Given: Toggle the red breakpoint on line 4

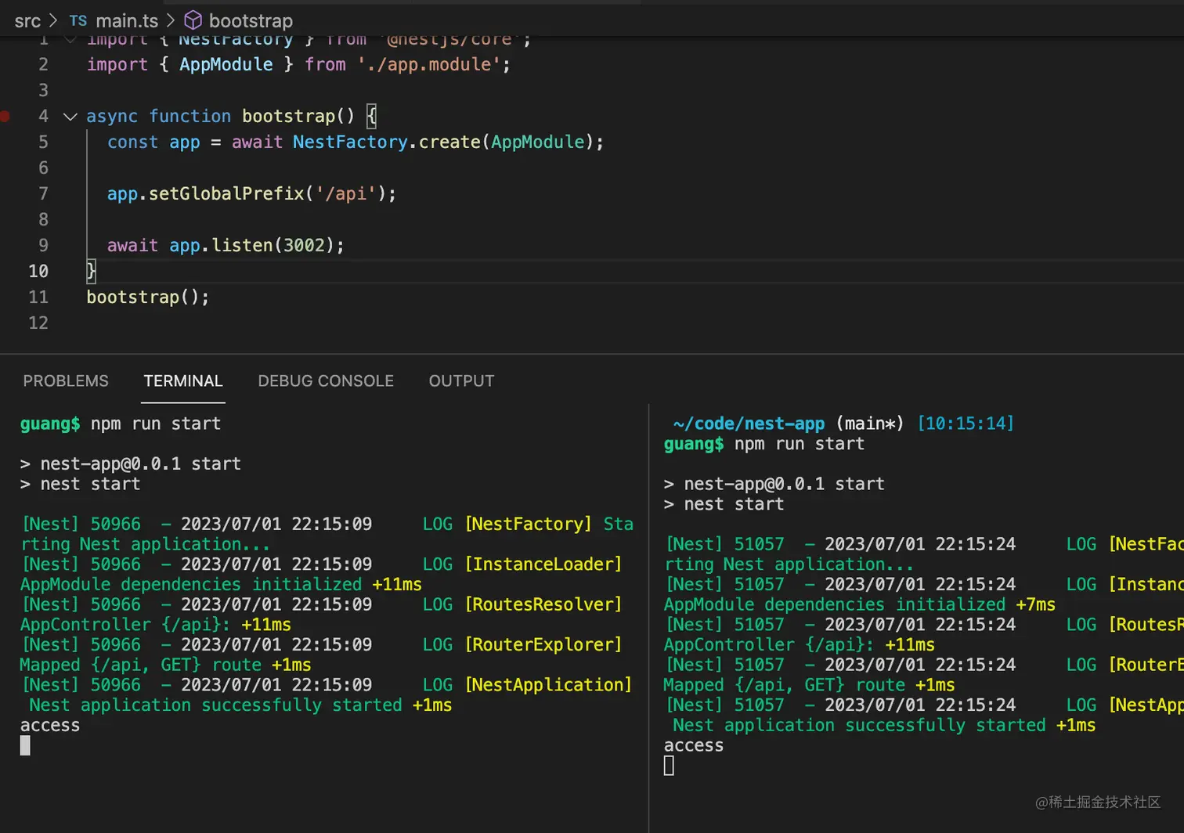Looking at the screenshot, I should tap(5, 117).
